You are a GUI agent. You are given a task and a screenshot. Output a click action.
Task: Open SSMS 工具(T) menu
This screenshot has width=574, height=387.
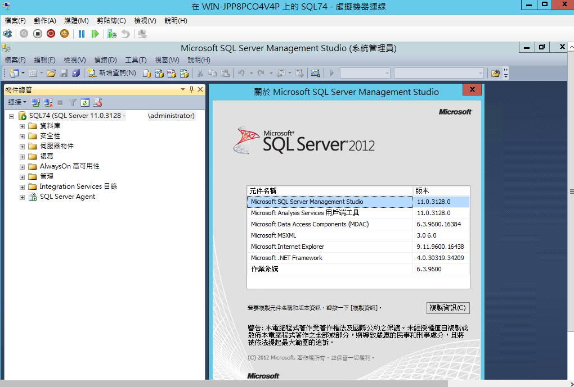(x=136, y=60)
